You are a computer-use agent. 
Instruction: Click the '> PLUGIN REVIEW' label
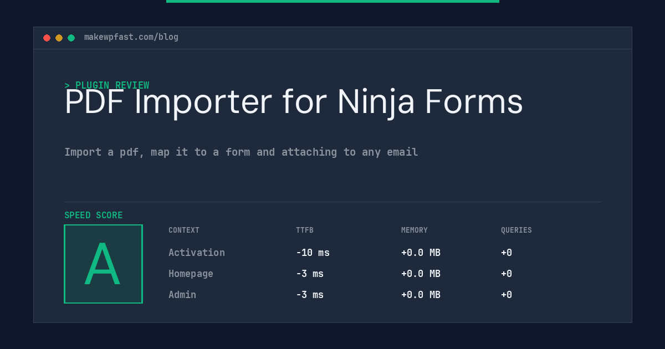[107, 85]
